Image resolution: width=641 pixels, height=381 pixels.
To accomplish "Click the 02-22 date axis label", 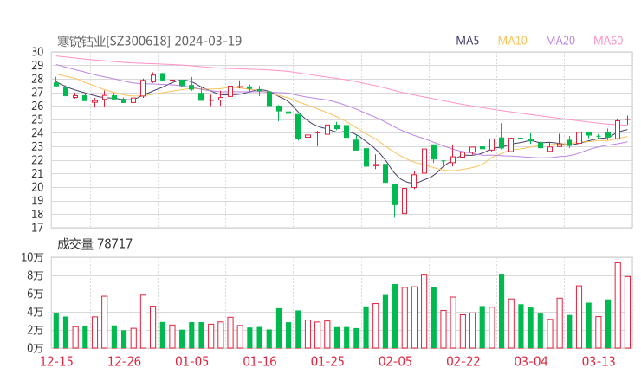I will [x=463, y=361].
